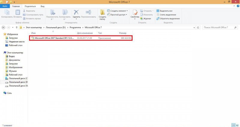Click the Удалить red X icon
This screenshot has height=127, width=240.
[x=76, y=13]
